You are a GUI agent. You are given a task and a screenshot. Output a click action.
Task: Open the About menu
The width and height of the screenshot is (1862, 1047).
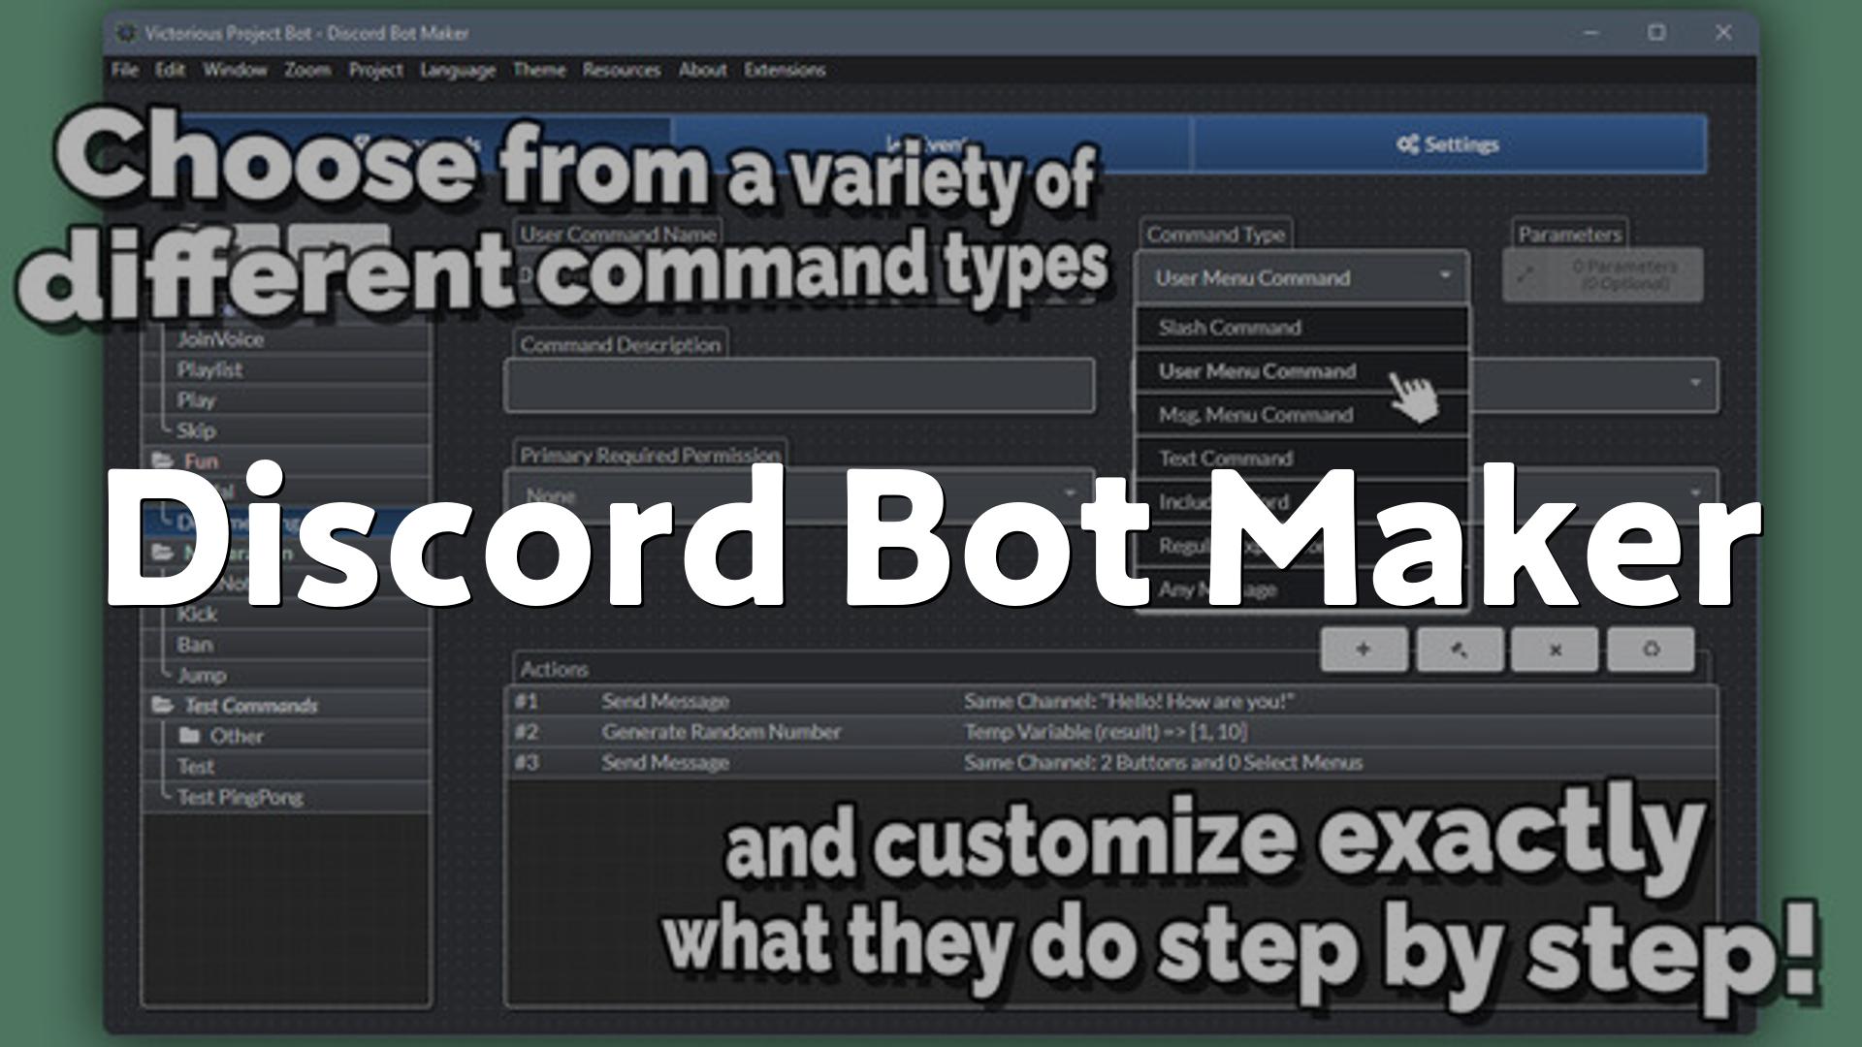(x=702, y=70)
